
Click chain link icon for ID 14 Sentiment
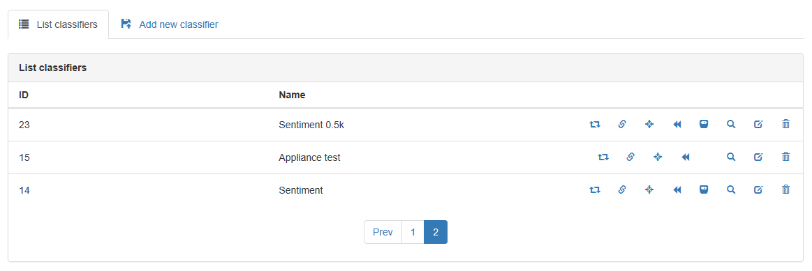coord(622,190)
